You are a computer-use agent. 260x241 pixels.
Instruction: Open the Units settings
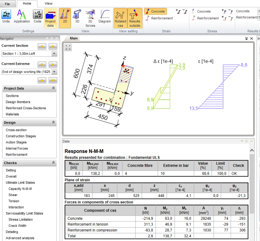click(x=6, y=16)
